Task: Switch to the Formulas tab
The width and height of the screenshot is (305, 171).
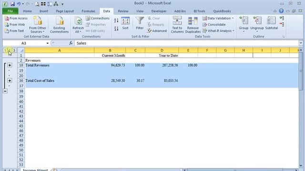Action: (88, 11)
